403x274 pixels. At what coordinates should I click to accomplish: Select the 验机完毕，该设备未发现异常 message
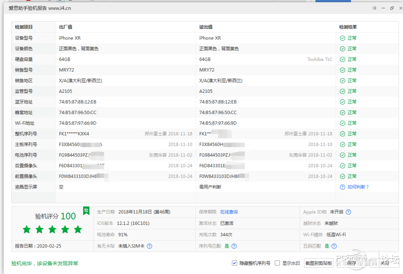[x=45, y=263]
